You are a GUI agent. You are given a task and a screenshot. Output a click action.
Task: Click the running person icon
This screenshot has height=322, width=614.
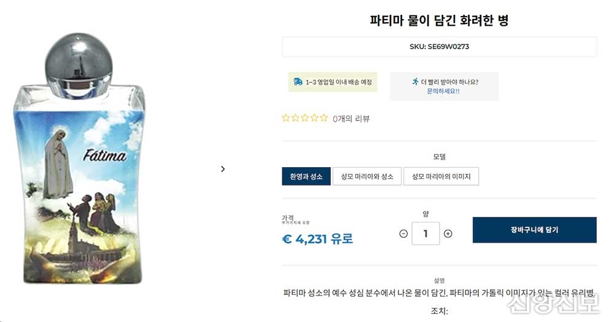click(x=415, y=82)
